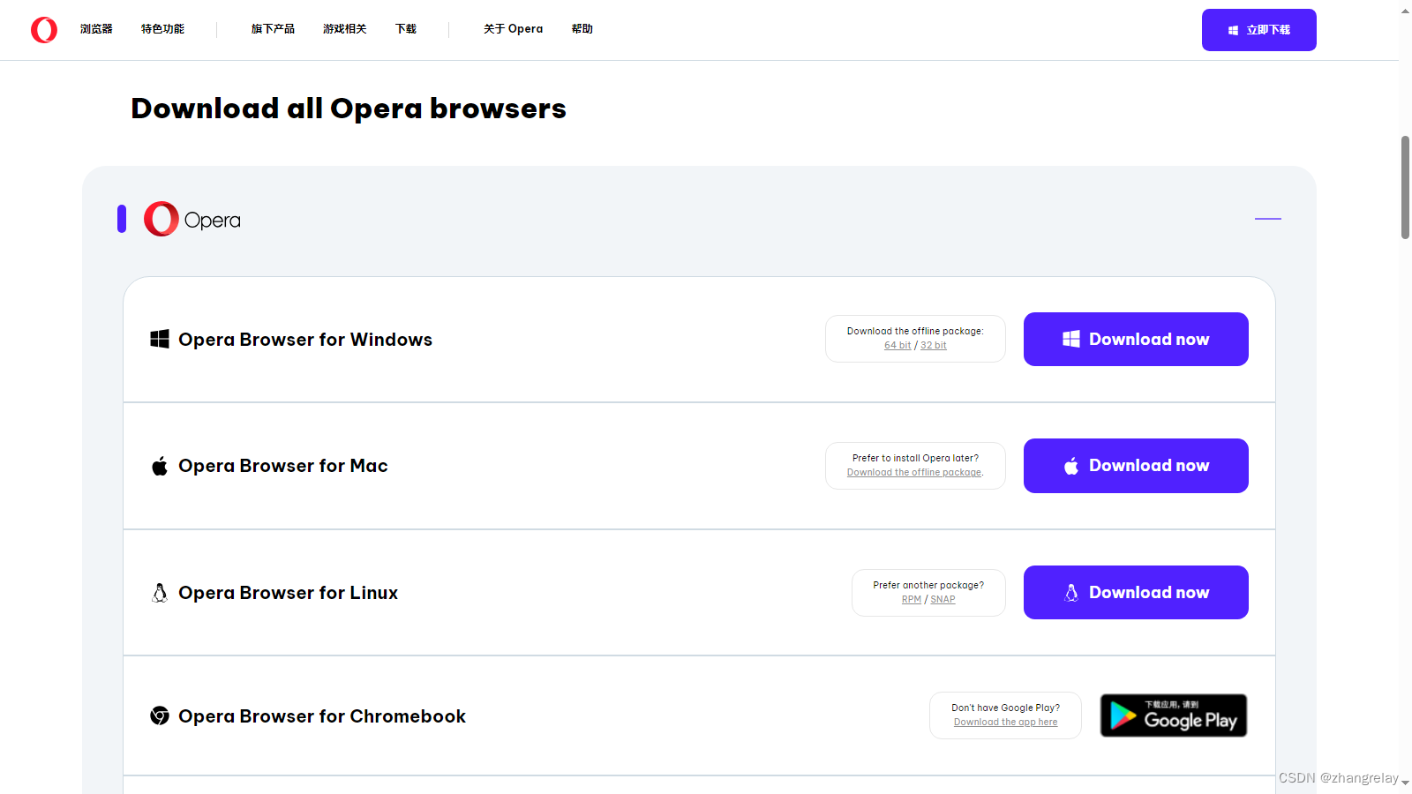Open the 浏览器 menu
Viewport: 1412px width, 794px height.
(x=96, y=29)
